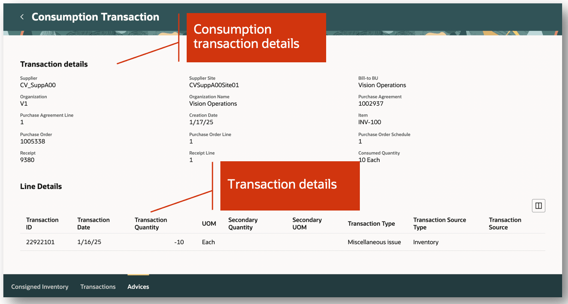Open the manage columns layout icon
This screenshot has width=568, height=304.
(x=539, y=205)
